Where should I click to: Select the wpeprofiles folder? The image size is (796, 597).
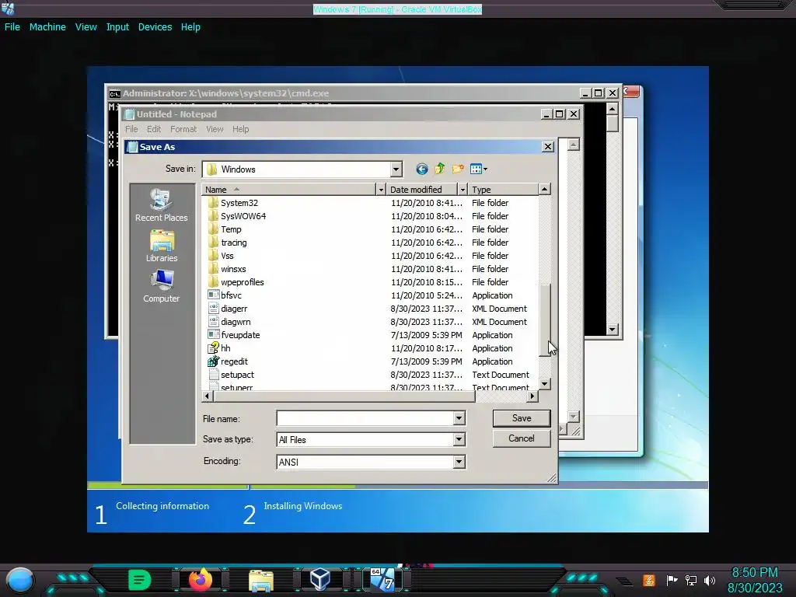point(243,281)
